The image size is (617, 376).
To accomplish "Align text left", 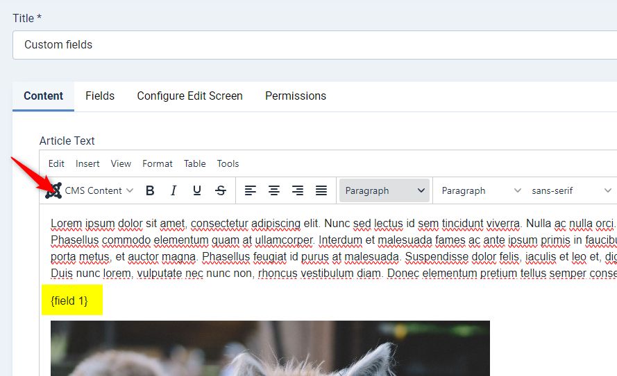I will tap(251, 190).
